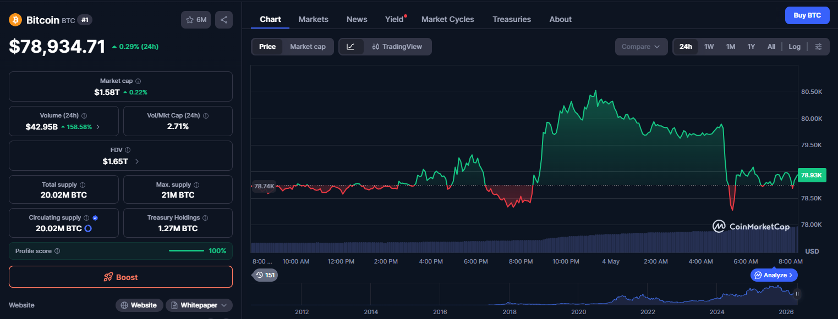This screenshot has height=319, width=838.
Task: Expand the Whitepaper dropdown
Action: 199,305
